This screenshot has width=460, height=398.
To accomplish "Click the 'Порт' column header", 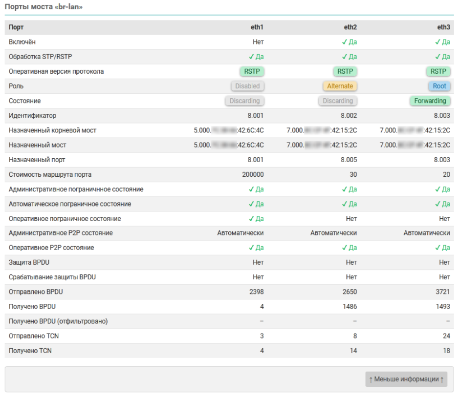I will [x=16, y=27].
